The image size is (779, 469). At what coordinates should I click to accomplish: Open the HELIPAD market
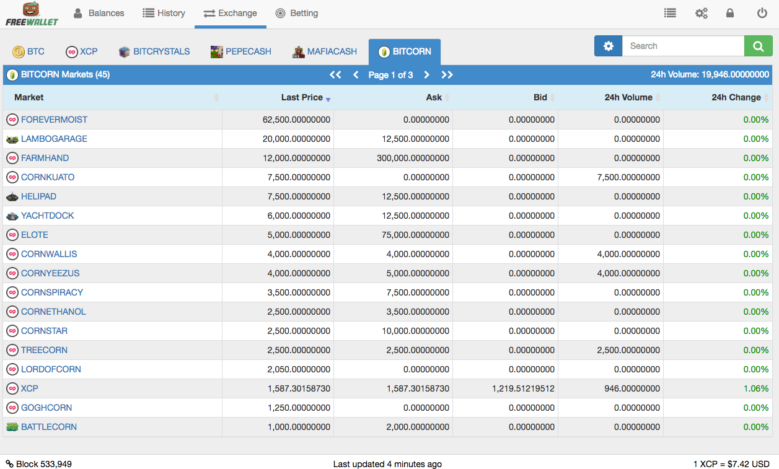38,196
